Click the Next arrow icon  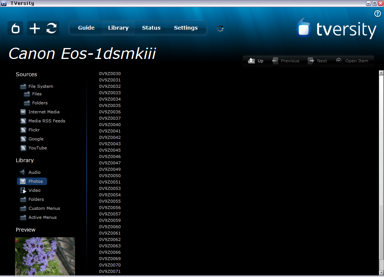pos(311,60)
